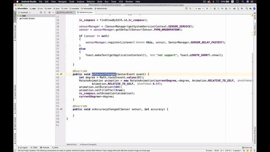The width and height of the screenshot is (270, 152).
Task: Click the Run app play button
Action: 207,8
